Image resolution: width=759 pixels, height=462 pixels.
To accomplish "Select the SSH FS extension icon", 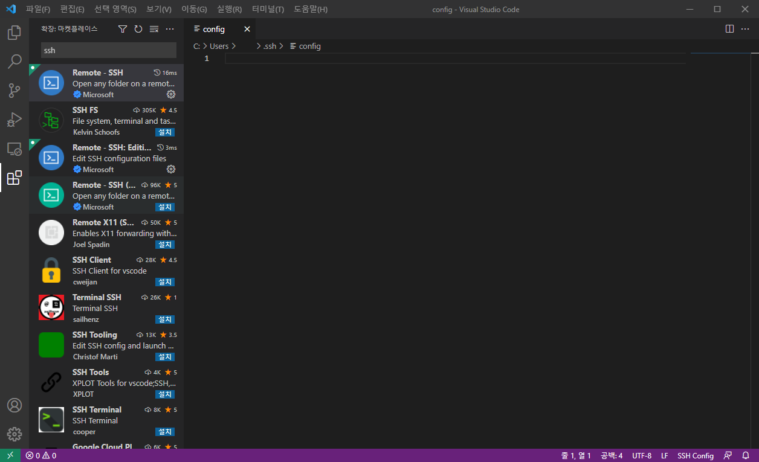I will coord(51,120).
